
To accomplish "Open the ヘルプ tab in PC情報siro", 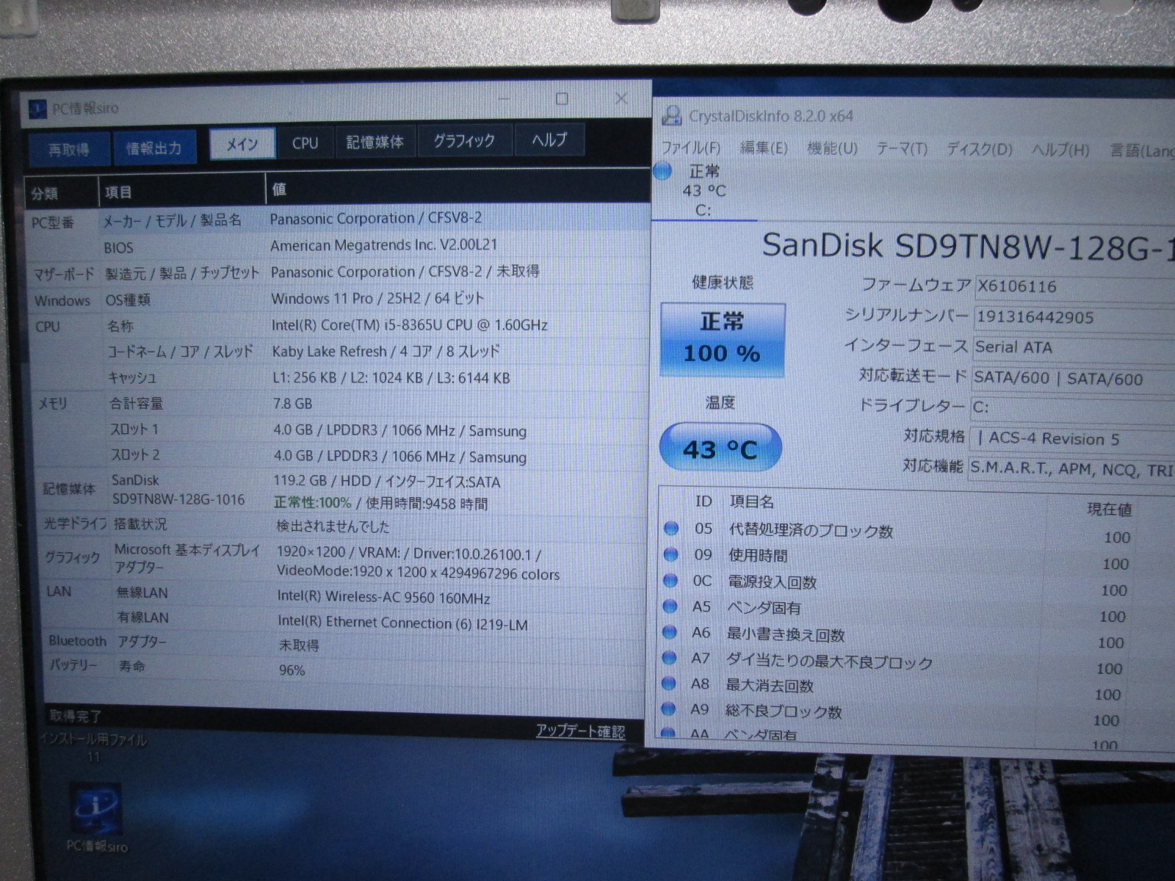I will click(549, 139).
